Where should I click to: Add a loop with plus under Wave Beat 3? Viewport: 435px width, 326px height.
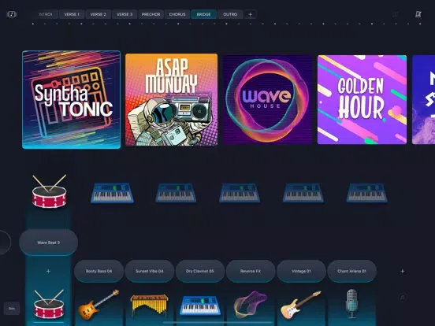coord(48,271)
